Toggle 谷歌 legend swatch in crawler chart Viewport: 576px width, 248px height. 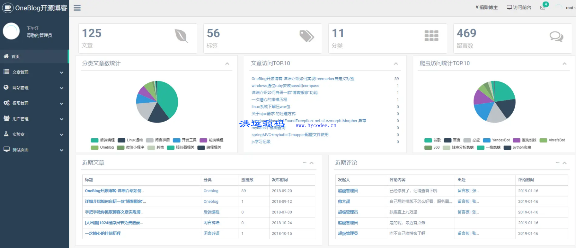coord(428,140)
